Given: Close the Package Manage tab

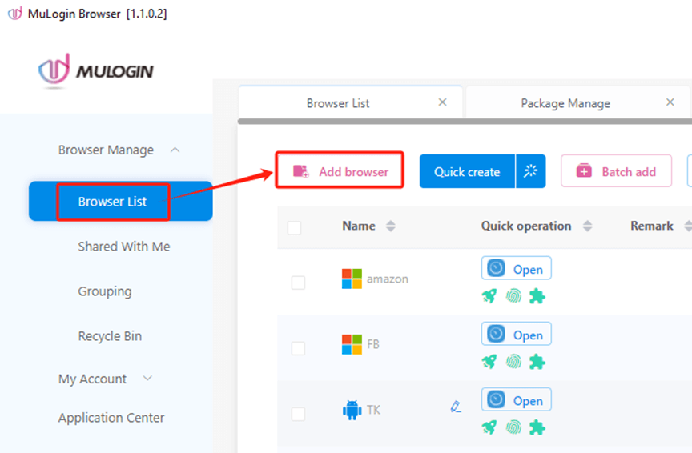Looking at the screenshot, I should coord(670,102).
